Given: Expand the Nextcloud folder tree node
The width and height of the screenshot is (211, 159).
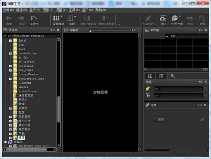Looking at the screenshot, I should point(11,66).
